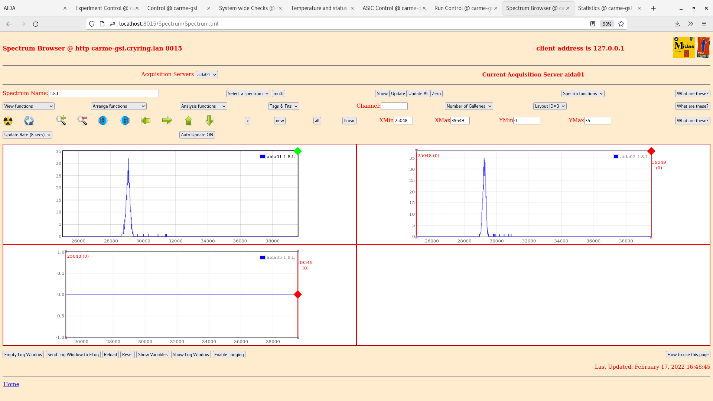Screen dimensions: 713x401
Task: Click the blue double down-arrow icon
Action: click(103, 121)
